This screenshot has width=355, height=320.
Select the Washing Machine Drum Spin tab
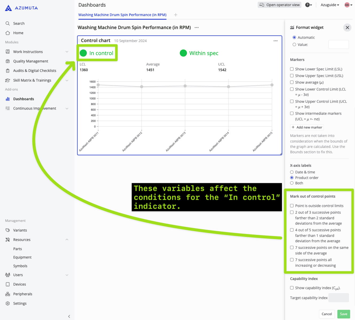pyautogui.click(x=122, y=15)
